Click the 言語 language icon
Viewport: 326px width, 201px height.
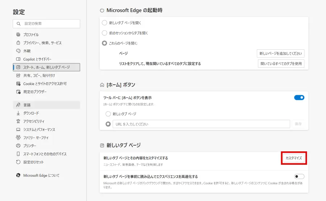18,105
